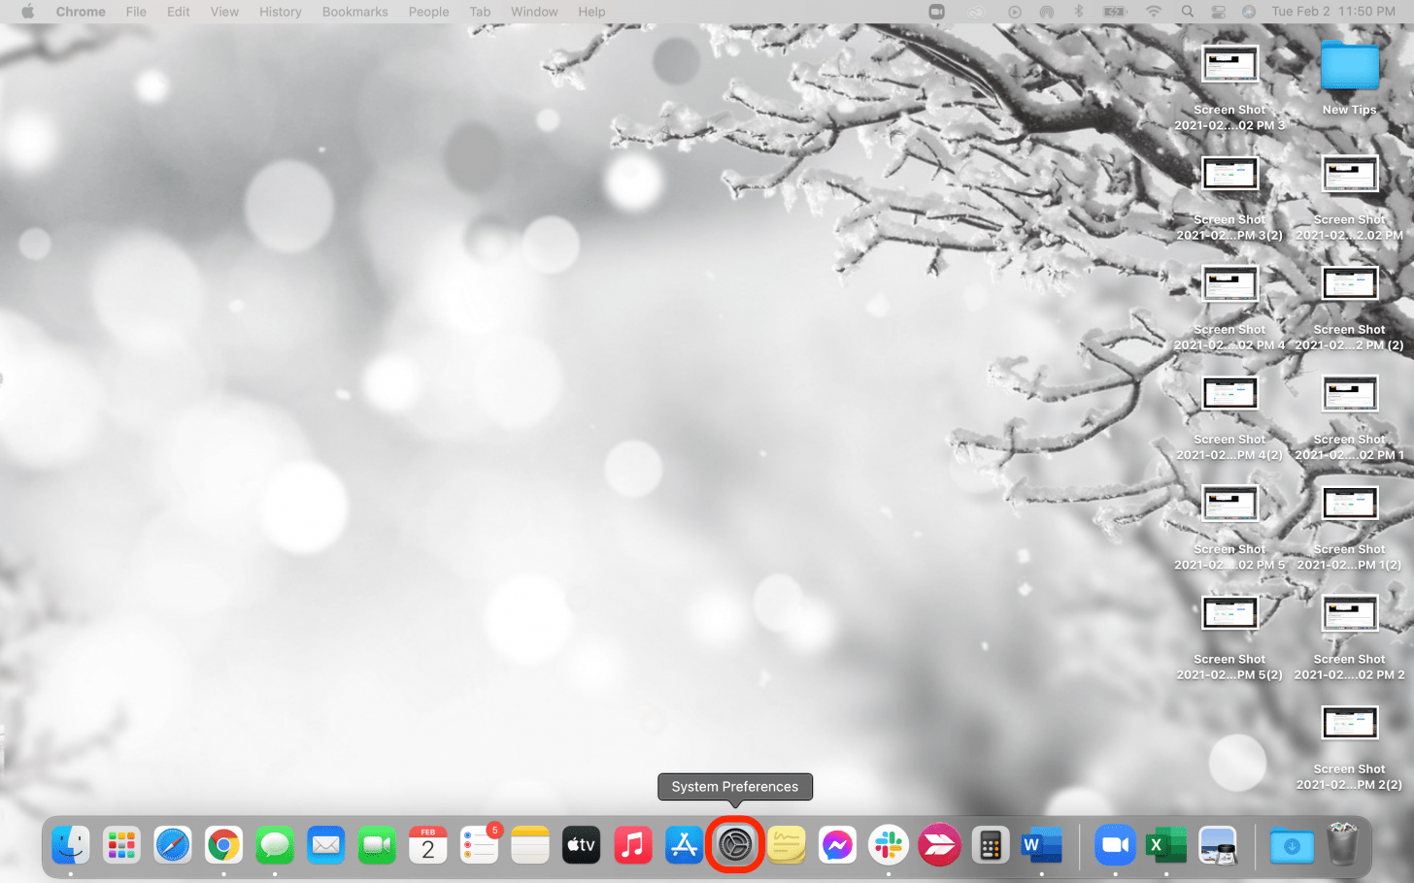The height and width of the screenshot is (883, 1414).
Task: Expand the Downloads stack in the Dock
Action: [1292, 845]
